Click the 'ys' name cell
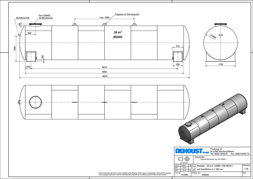253x179 pixels. [x=191, y=168]
